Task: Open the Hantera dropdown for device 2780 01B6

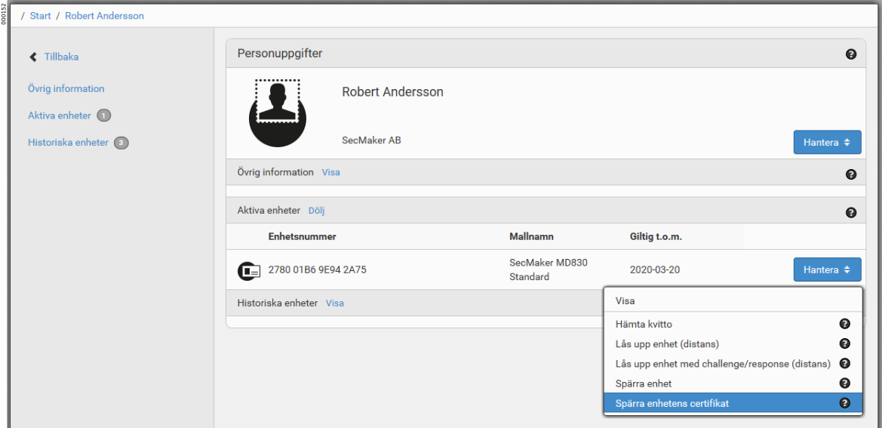Action: click(x=827, y=269)
